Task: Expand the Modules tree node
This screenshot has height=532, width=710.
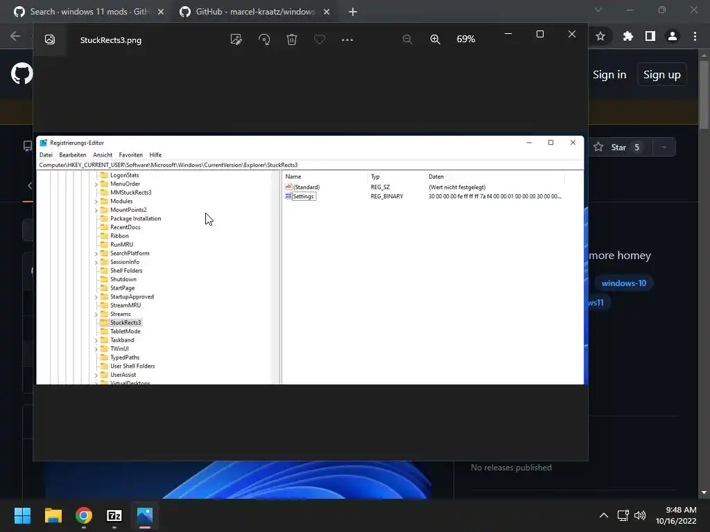Action: tap(96, 202)
